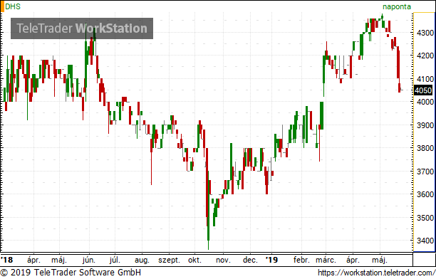436x279 pixels.
Task: Select the jún. month on time axis
Action: (x=89, y=260)
